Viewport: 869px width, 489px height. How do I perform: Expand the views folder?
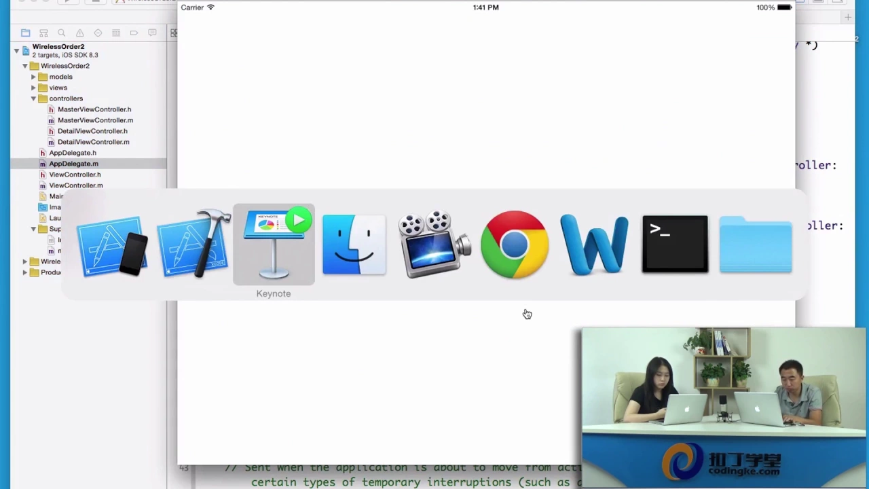(33, 88)
